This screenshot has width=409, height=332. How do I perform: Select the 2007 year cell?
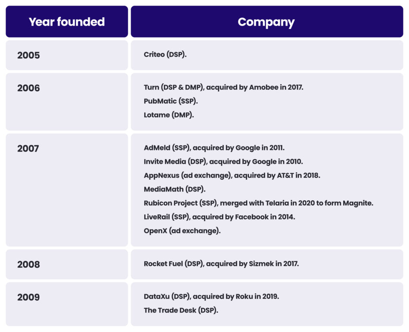(28, 148)
